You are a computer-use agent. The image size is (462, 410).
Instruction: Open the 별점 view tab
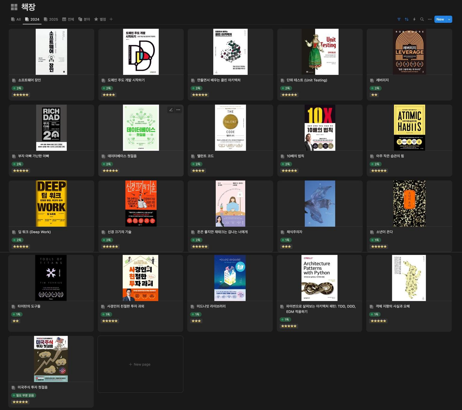coord(100,19)
